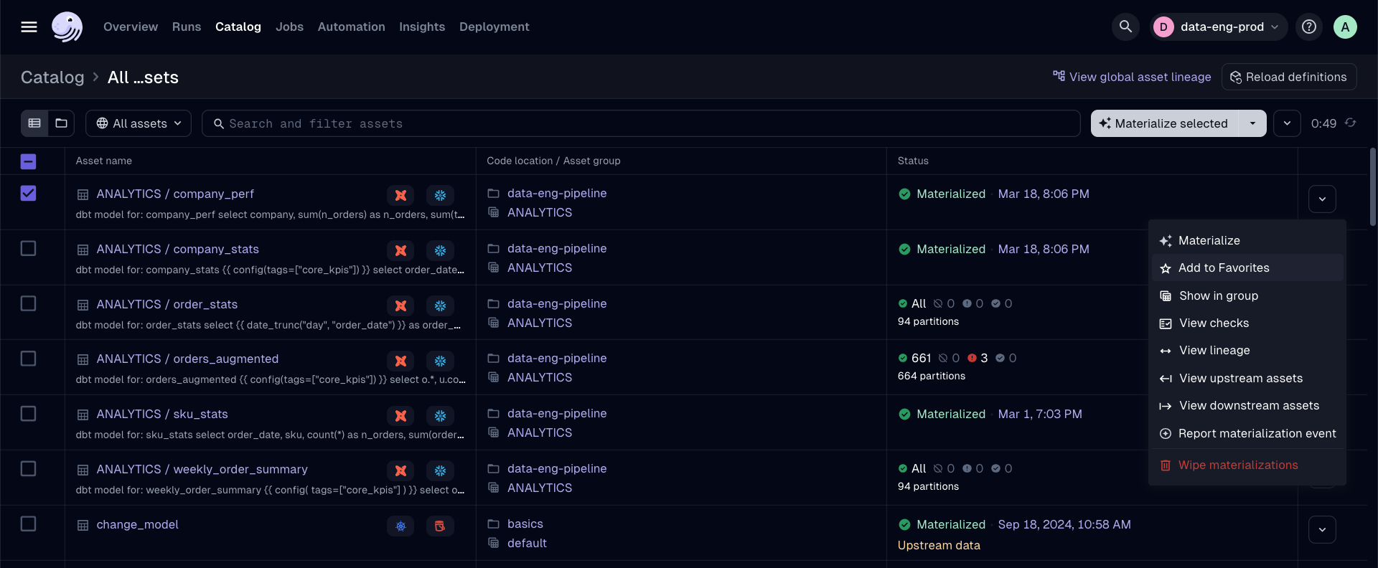Toggle the select-all header checkbox
1378x568 pixels.
coord(28,161)
